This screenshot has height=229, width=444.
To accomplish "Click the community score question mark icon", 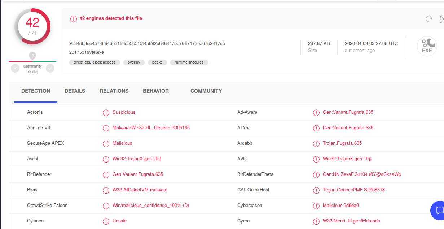I will [x=32, y=56].
